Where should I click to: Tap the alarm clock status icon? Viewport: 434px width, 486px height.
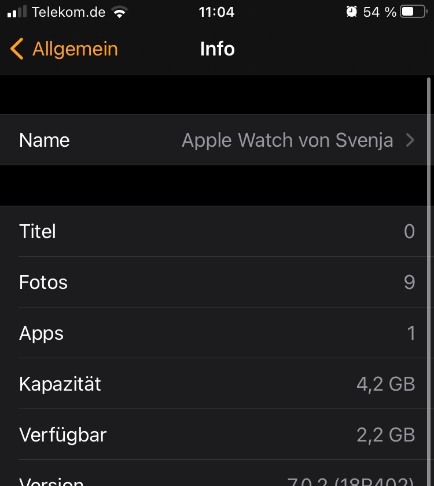tap(351, 12)
